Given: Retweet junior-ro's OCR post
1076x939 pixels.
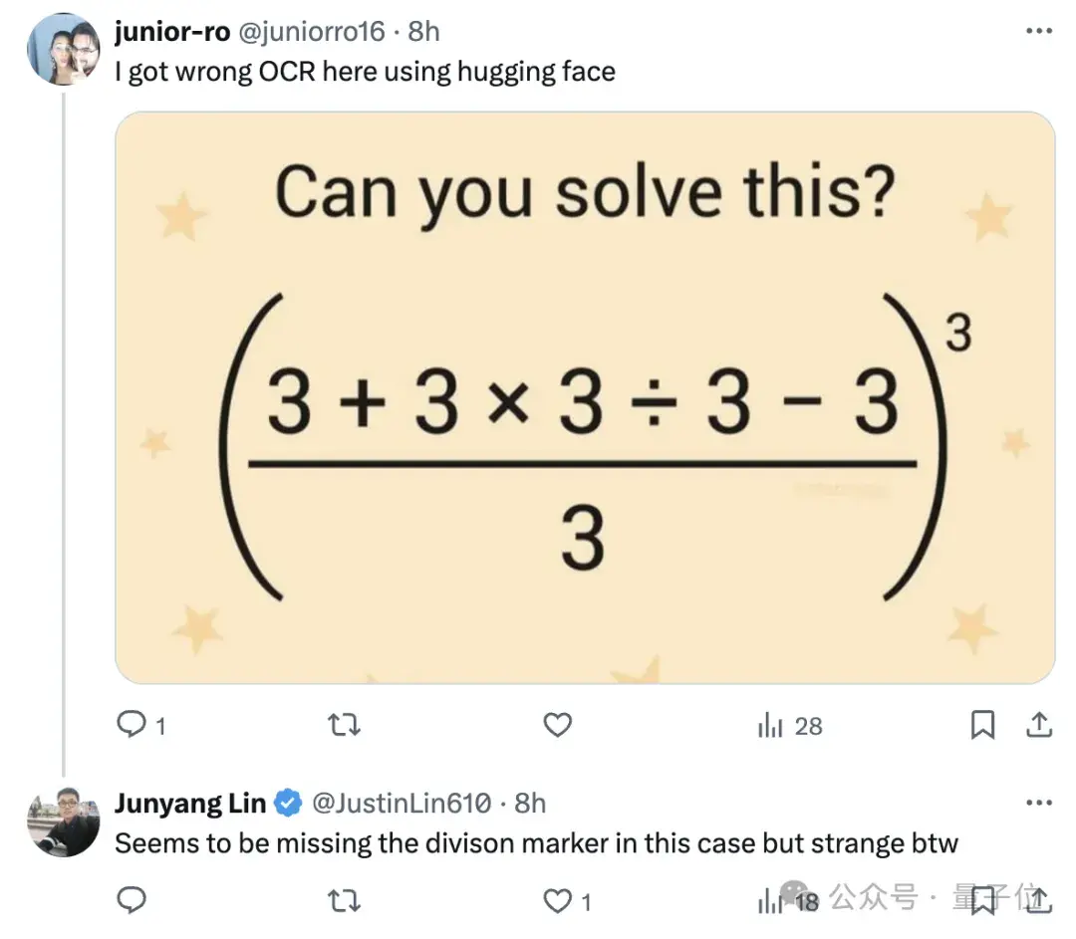Looking at the screenshot, I should (x=344, y=725).
